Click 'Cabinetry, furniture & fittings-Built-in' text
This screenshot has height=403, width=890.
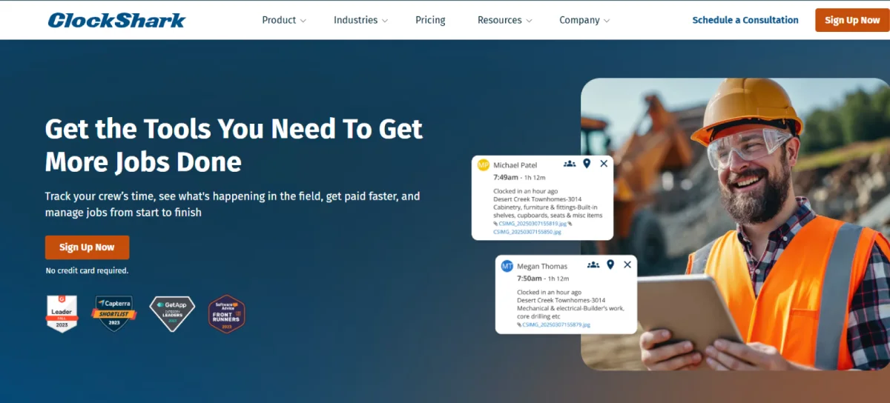[545, 207]
